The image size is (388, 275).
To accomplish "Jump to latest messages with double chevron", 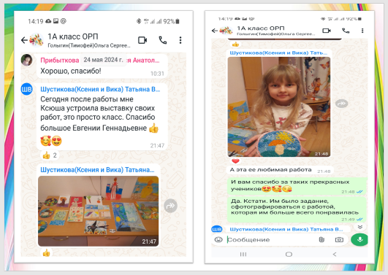I will pyautogui.click(x=360, y=227).
